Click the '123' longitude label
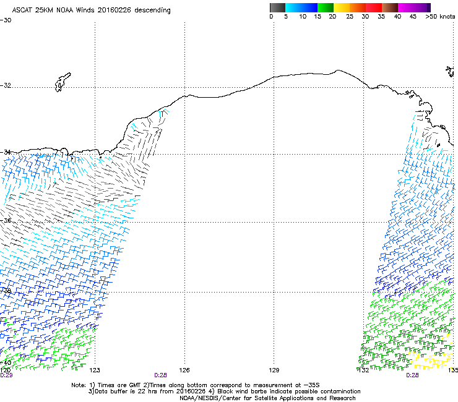The height and width of the screenshot is (402, 458). [95, 370]
